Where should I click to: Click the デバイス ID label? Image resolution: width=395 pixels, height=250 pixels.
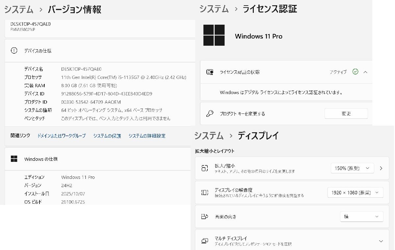pyautogui.click(x=34, y=94)
